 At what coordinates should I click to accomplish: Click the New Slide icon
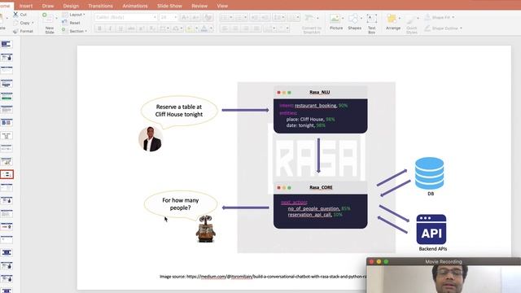coord(47,18)
